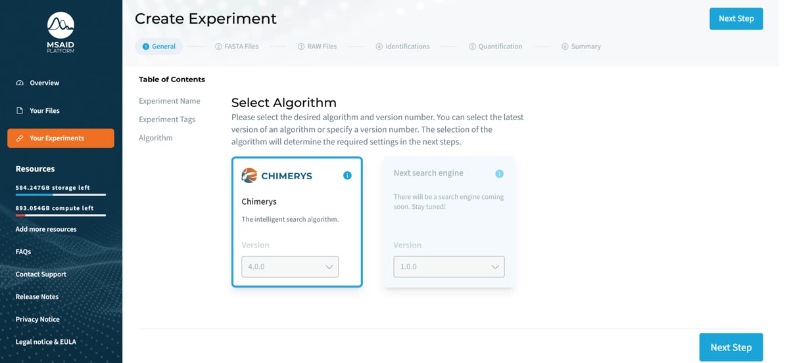Go to the Identifications step
The height and width of the screenshot is (363, 789).
pos(402,47)
